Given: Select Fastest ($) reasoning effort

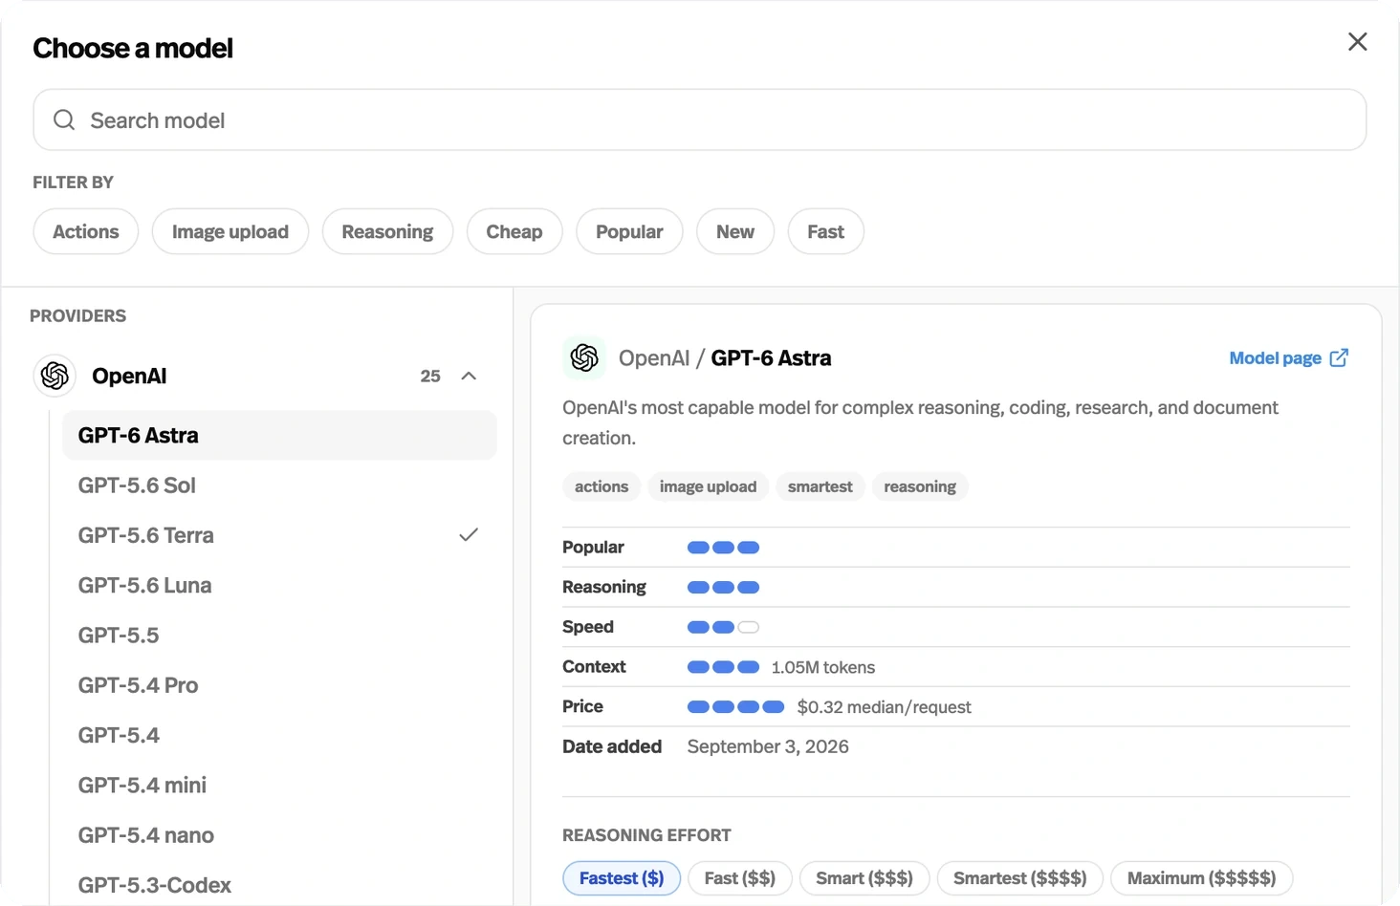Looking at the screenshot, I should (622, 878).
